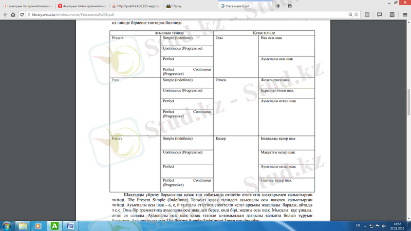Reload the PDF page
This screenshot has height=231, width=411.
point(22,15)
